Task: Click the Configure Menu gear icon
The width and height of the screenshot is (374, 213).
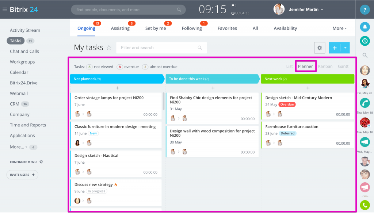Action: click(41, 162)
